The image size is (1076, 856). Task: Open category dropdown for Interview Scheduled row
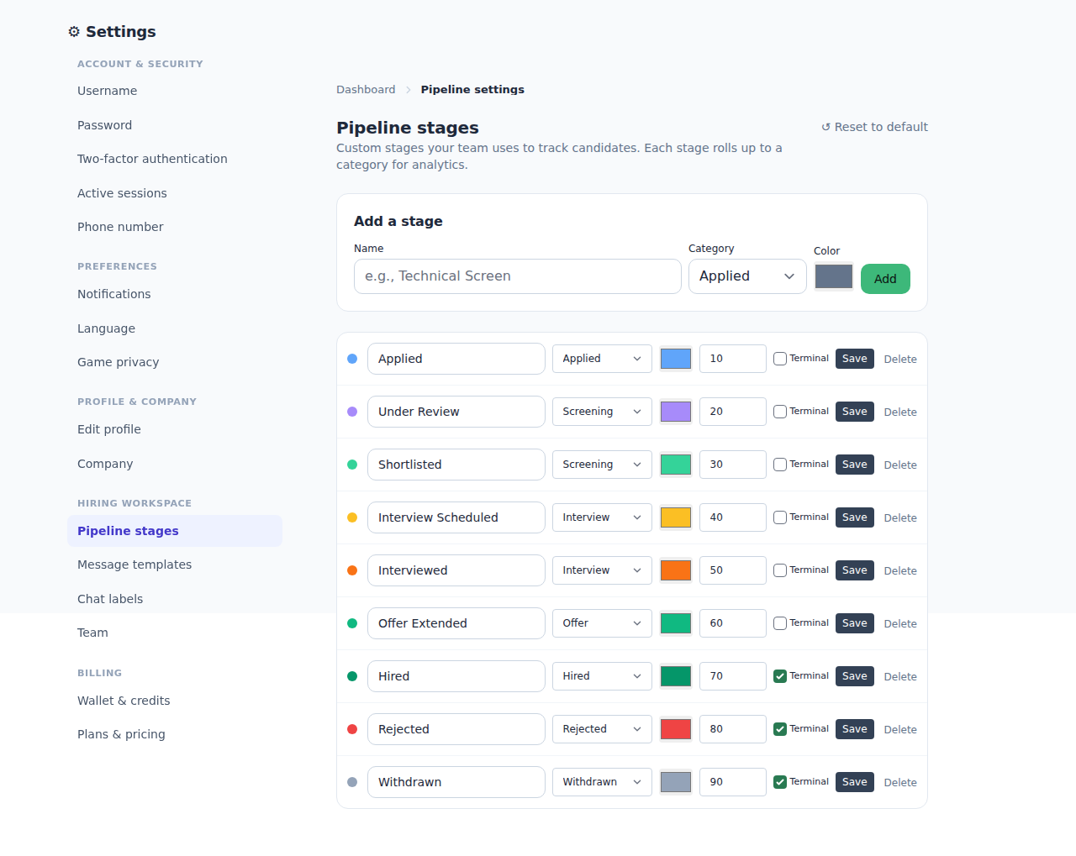coord(602,517)
